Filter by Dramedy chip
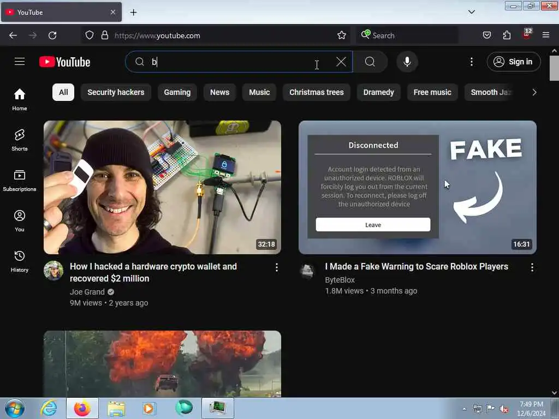Image resolution: width=559 pixels, height=419 pixels. (379, 92)
